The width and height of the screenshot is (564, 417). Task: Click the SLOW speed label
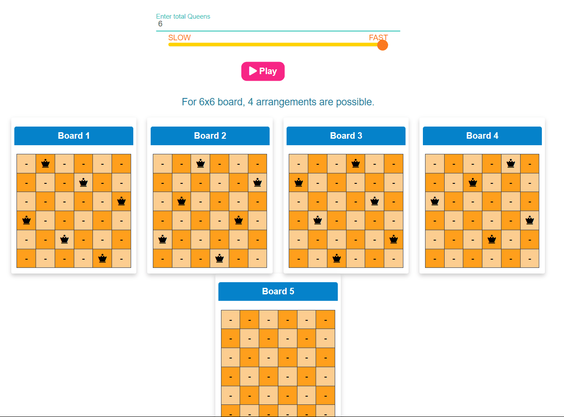179,38
